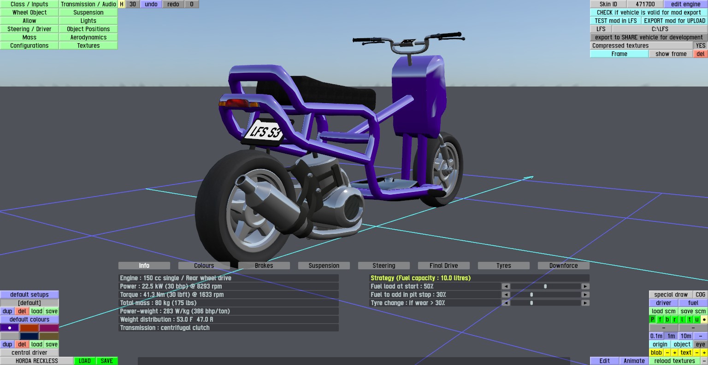Toggle the green r setup flag

pos(675,319)
